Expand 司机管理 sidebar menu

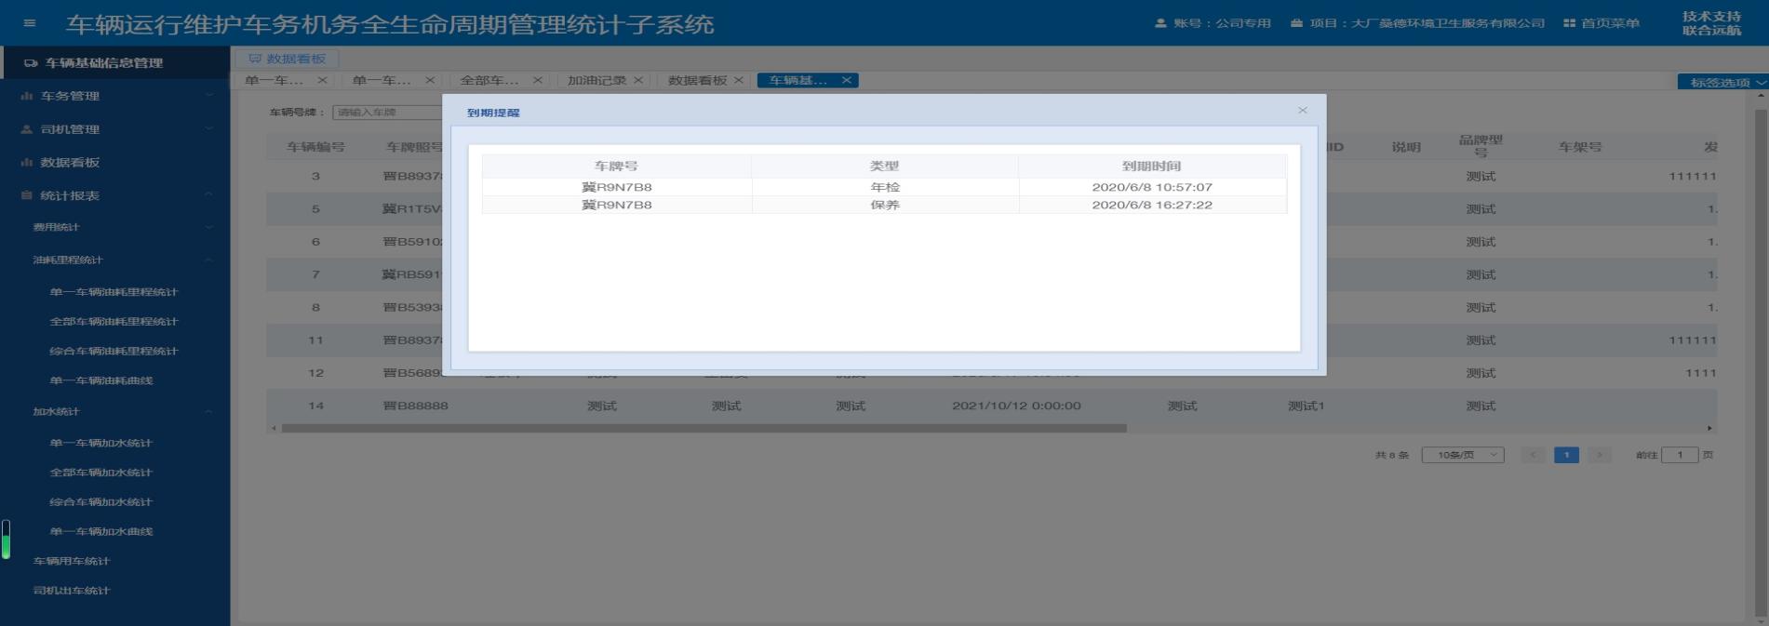pos(115,129)
